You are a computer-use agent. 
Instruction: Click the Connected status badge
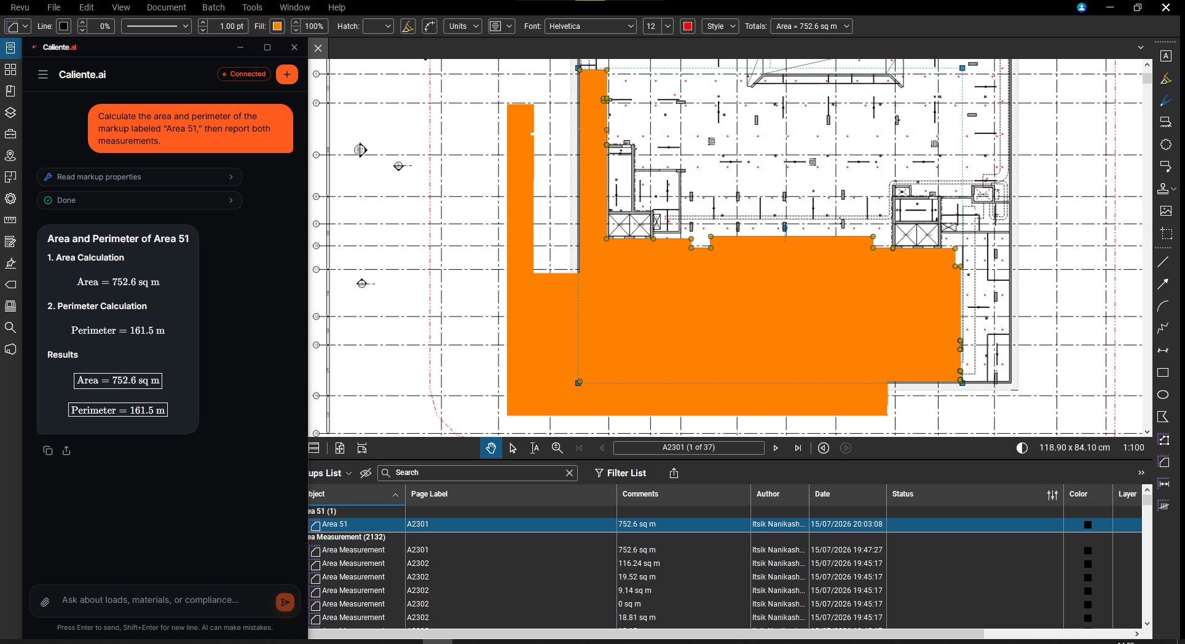(x=244, y=74)
